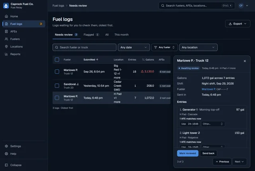Open the Export dropdown
Screen dimensions: 255x171
pos(237,24)
